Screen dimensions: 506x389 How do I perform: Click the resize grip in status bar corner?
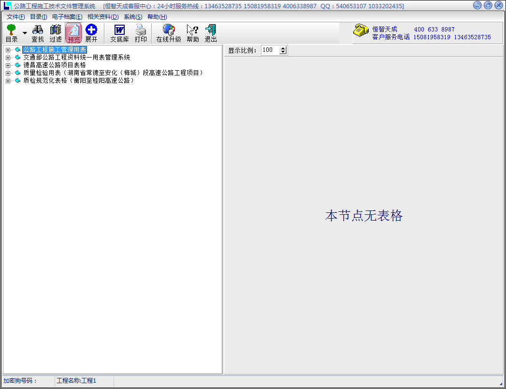(501, 383)
